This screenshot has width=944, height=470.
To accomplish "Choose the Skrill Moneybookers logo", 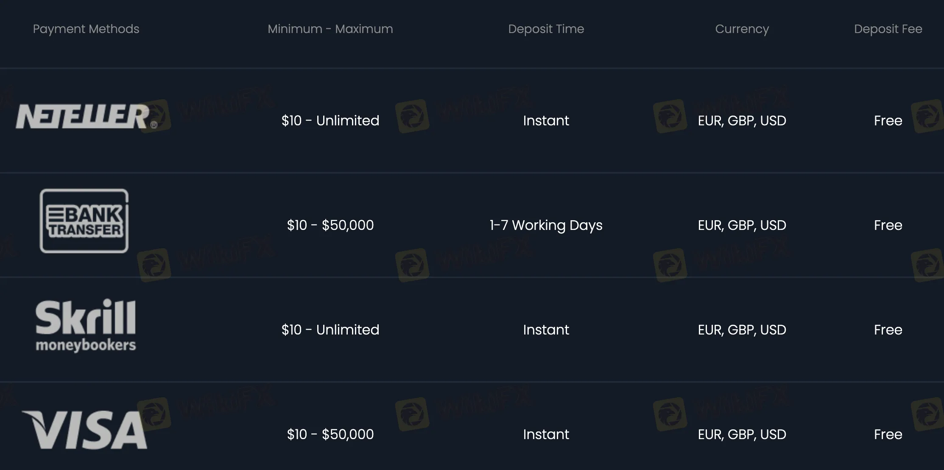I will (x=86, y=326).
